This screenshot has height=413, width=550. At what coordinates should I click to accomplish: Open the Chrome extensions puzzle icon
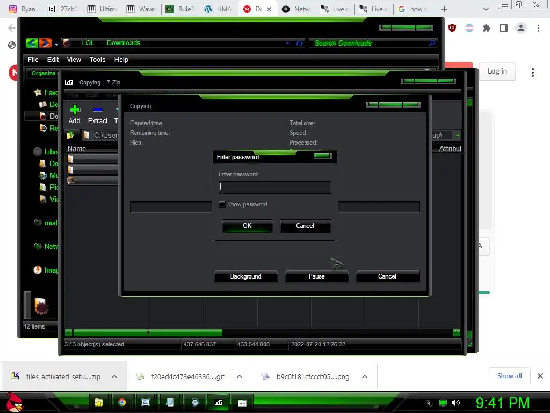(x=487, y=28)
